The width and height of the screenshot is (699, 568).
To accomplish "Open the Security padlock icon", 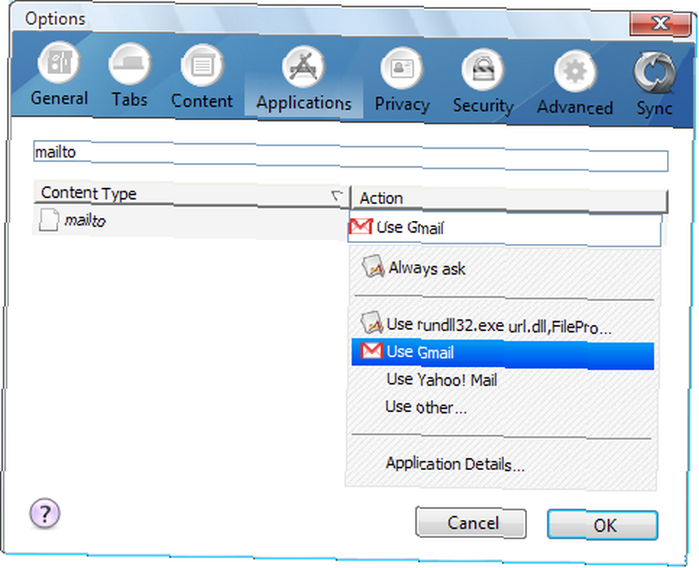I will coord(483,70).
